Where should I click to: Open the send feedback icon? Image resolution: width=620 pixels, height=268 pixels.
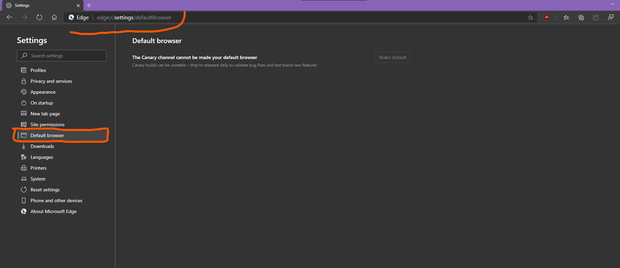tap(611, 17)
